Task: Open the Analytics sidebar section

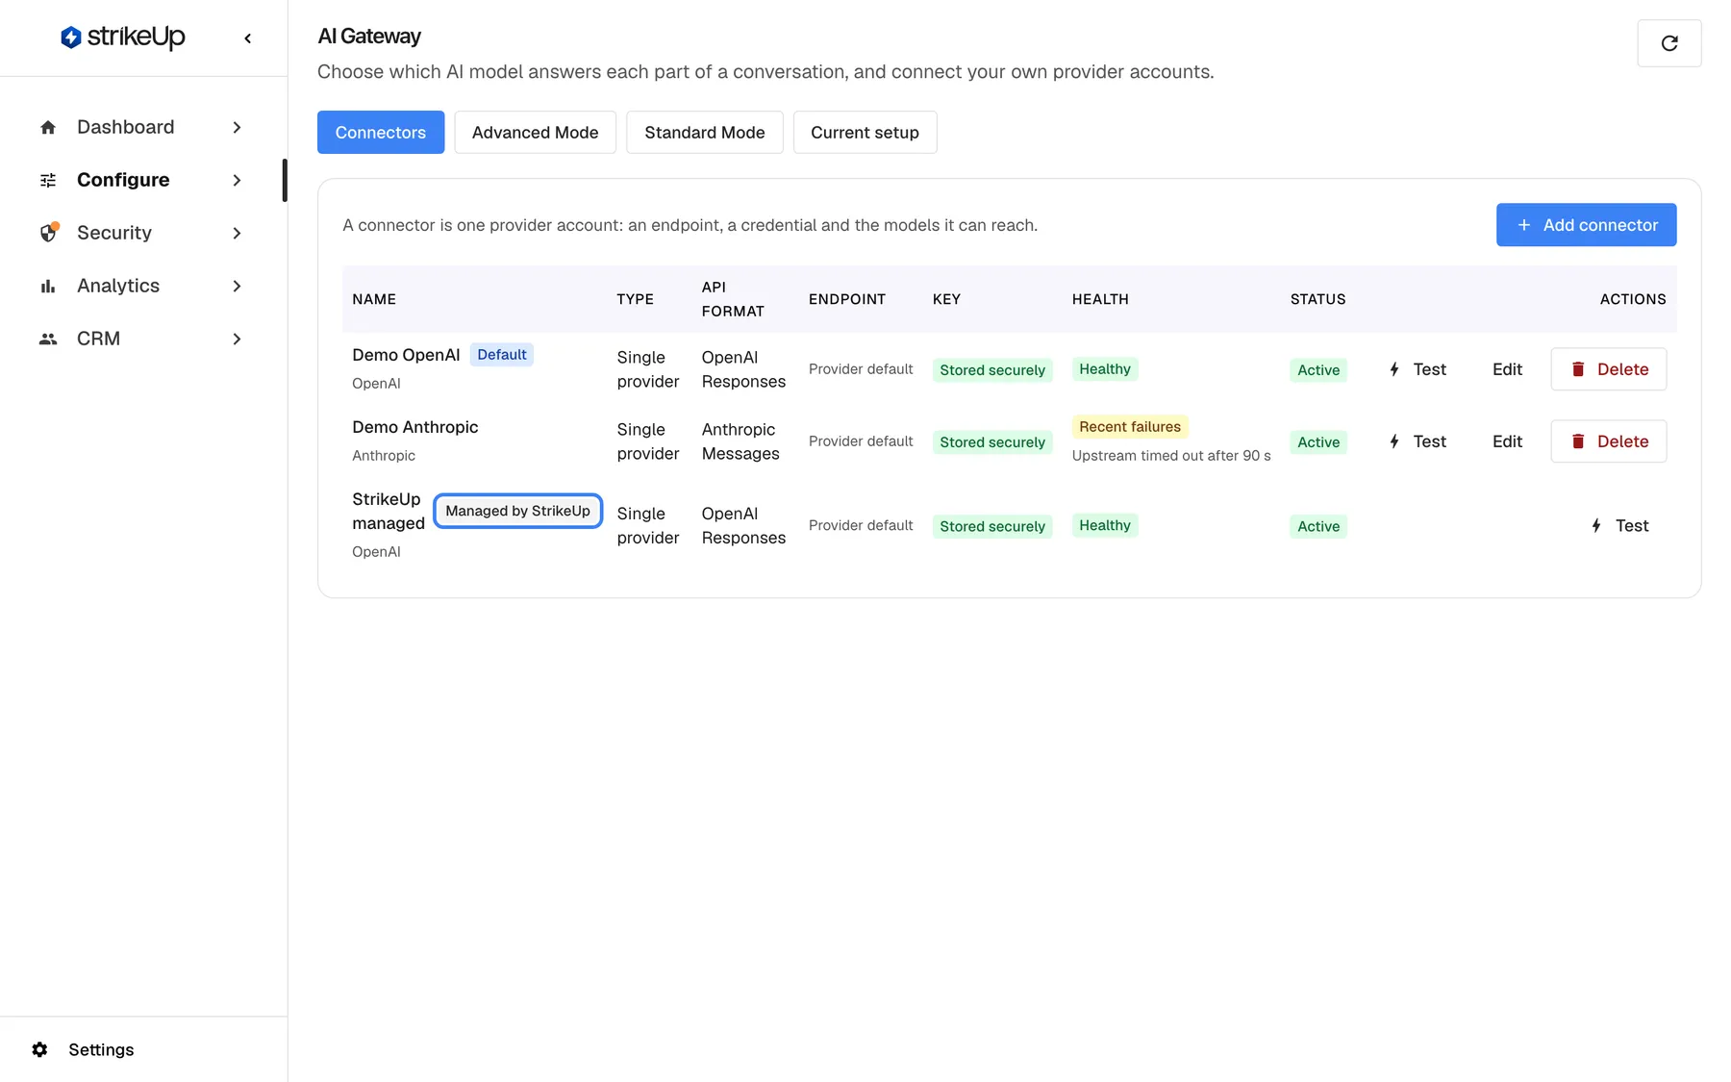Action: click(142, 286)
